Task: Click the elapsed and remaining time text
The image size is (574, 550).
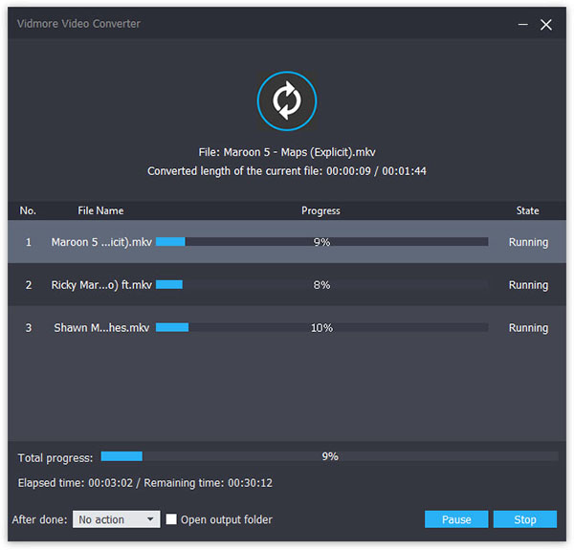Action: (x=145, y=483)
